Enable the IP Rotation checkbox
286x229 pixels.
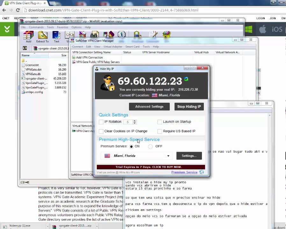pos(101,122)
